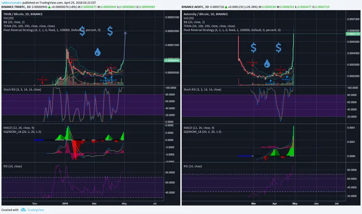
Task: Click the second dollar sign on TRON chart
Action: pos(110,31)
